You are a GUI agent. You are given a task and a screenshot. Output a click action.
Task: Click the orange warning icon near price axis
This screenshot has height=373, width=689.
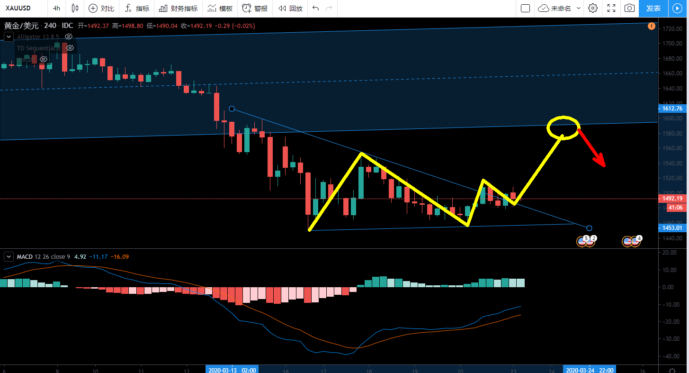651,26
